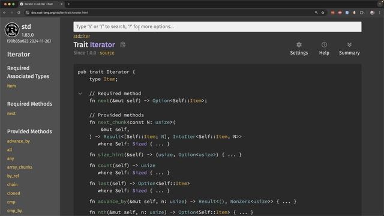Click the last method in the code
Viewport: 384px width, 216px height.
[104, 184]
